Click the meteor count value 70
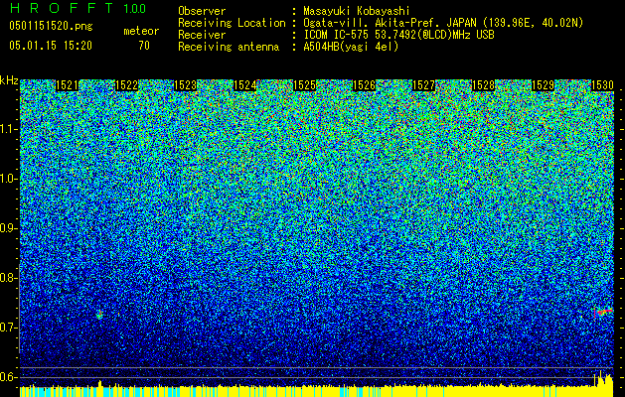The image size is (625, 397). [x=144, y=46]
